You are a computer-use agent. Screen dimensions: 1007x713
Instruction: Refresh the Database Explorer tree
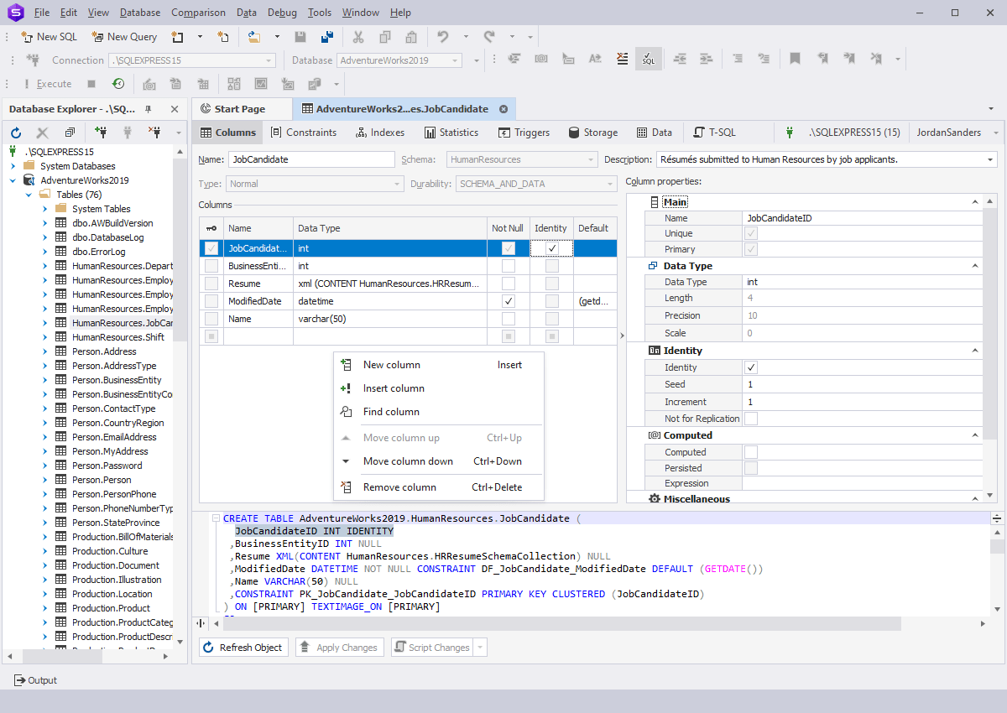tap(16, 133)
